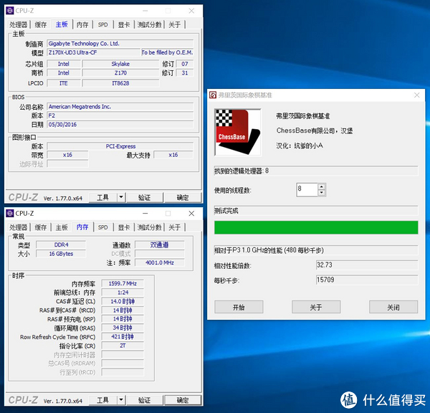Click BIOS version F2 field
This screenshot has width=430, height=413.
point(120,115)
